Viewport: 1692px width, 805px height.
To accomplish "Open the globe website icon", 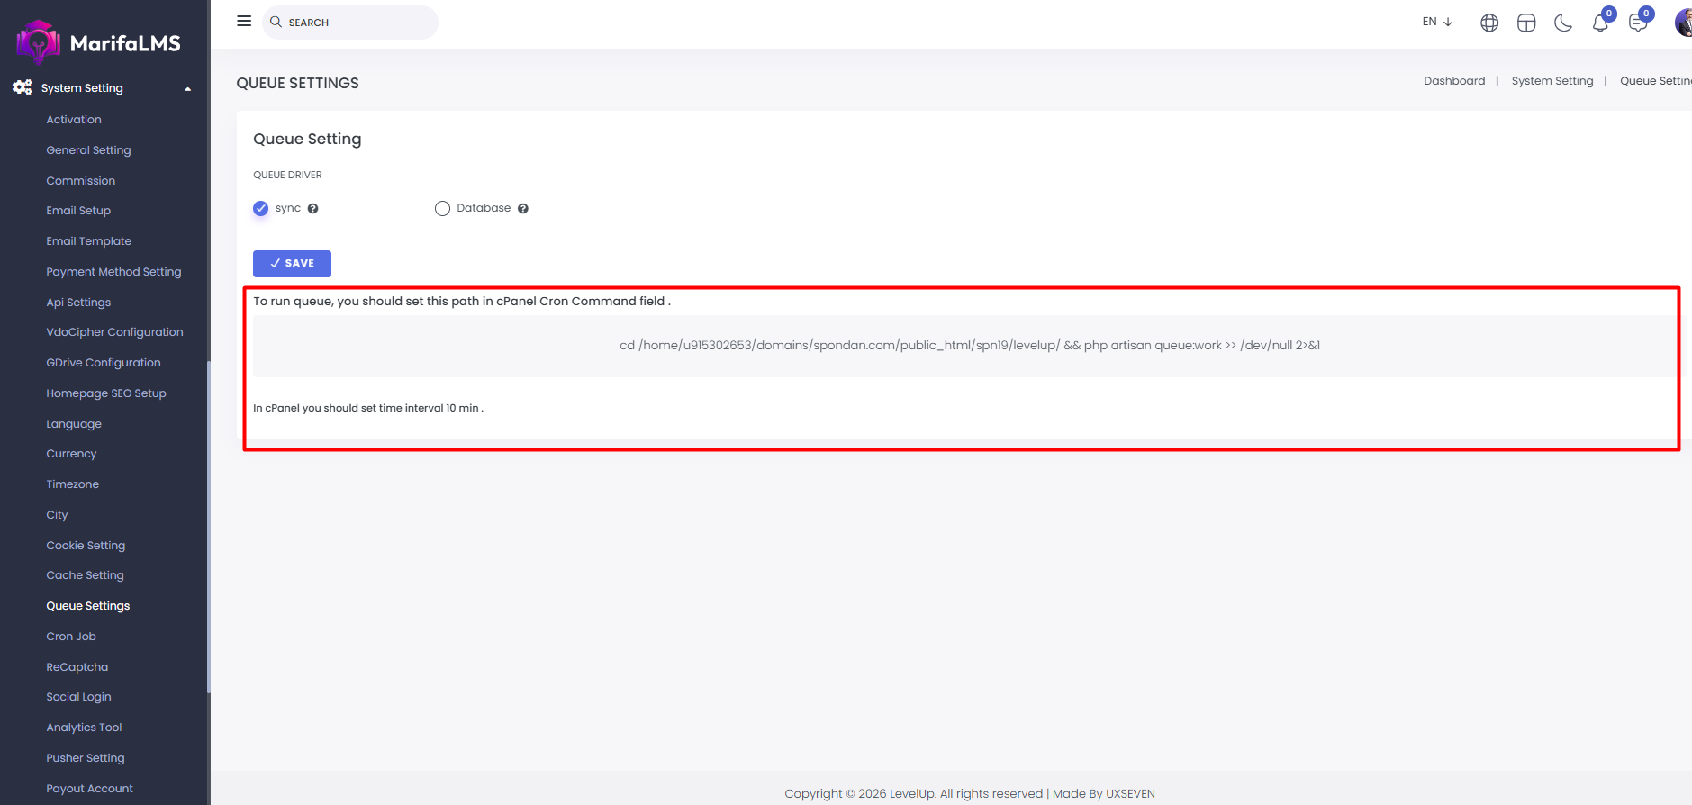I will tap(1489, 23).
